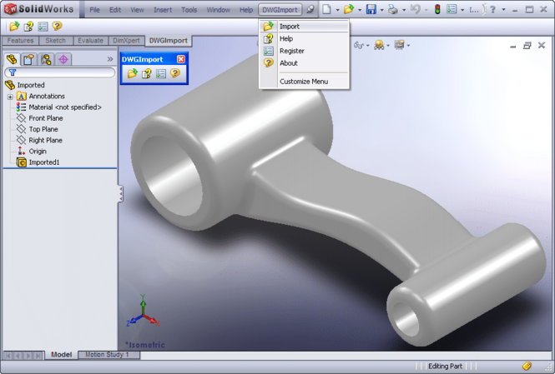
Task: Click the Options checklist icon
Action: (452, 9)
